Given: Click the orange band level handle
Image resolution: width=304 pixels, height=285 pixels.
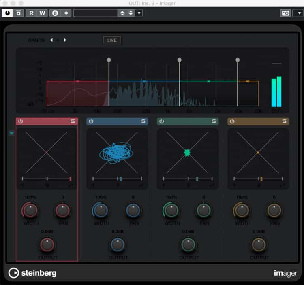Looking at the screenshot, I should pyautogui.click(x=248, y=81).
